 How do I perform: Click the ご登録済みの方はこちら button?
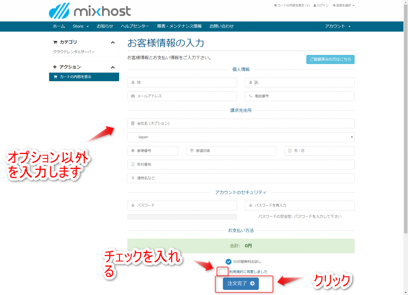tap(330, 59)
